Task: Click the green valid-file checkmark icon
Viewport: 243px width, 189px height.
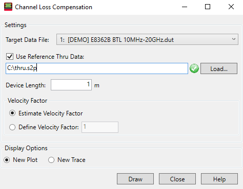Action: pos(194,68)
